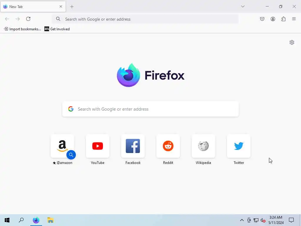Click the network tray icon

[x=256, y=220]
